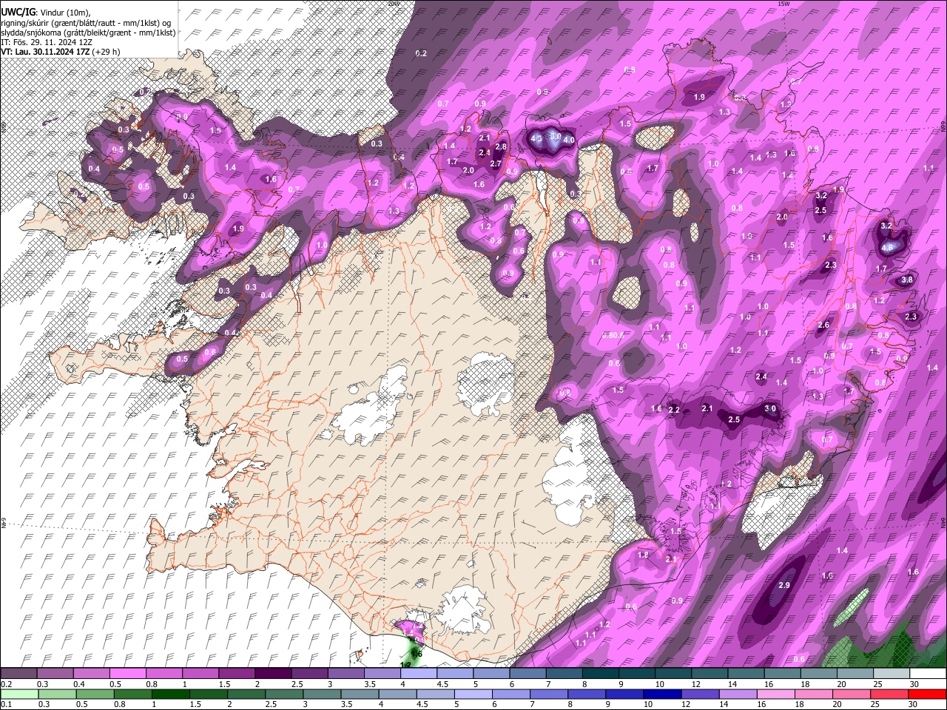Click the '5.0' precipitation value on the map
947x710 pixels.
coord(555,137)
